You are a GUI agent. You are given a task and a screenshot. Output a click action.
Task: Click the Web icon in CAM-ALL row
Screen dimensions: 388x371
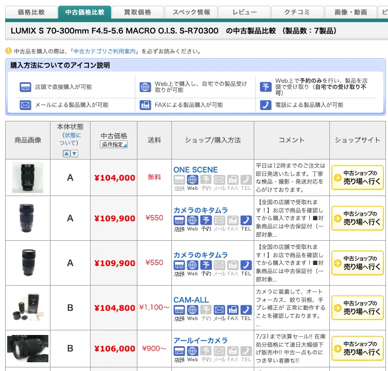(x=192, y=310)
